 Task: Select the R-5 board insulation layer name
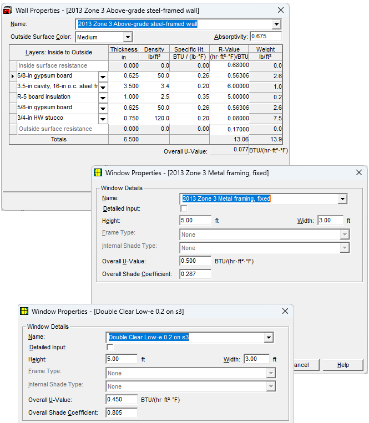click(x=58, y=97)
